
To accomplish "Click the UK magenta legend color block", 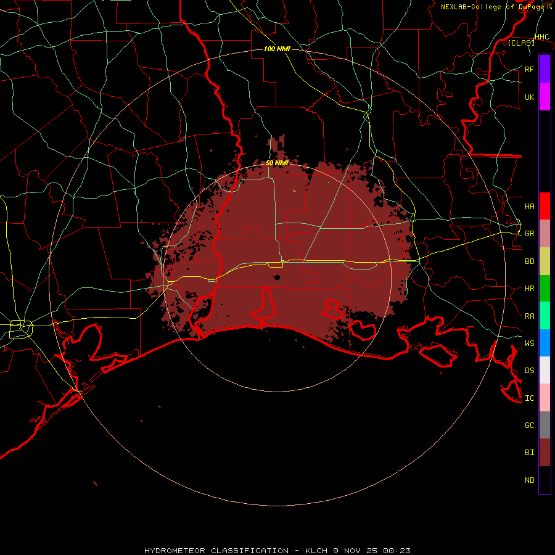I will (545, 97).
